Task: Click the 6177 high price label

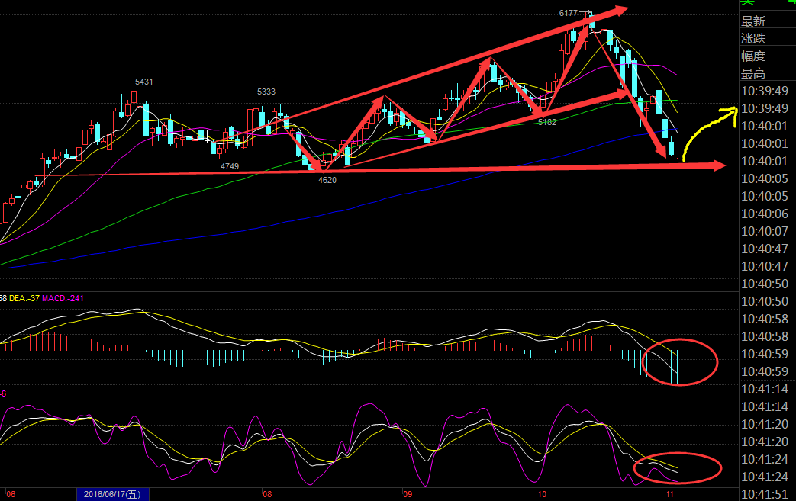Action: coord(569,13)
